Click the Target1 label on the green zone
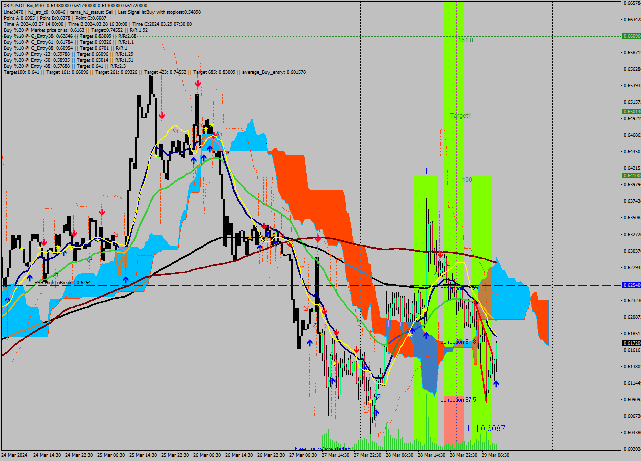Image resolution: width=641 pixels, height=461 pixels. (x=460, y=115)
